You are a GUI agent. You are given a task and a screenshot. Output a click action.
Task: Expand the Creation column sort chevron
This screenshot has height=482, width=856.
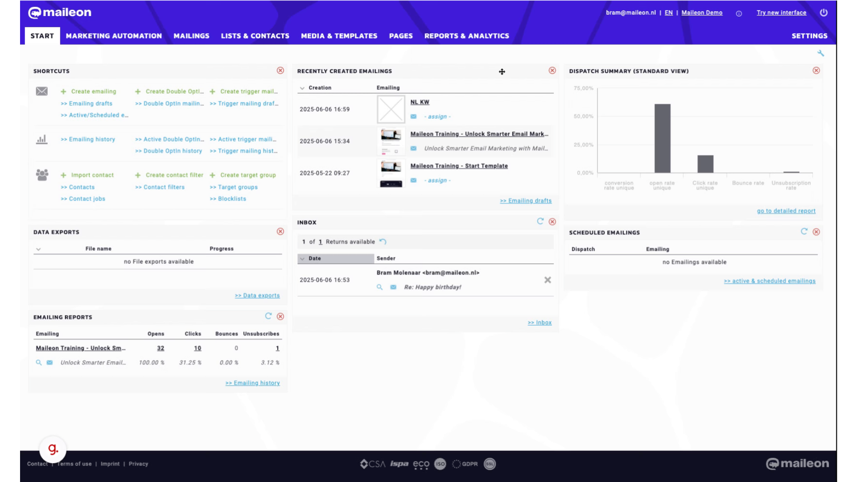point(302,88)
